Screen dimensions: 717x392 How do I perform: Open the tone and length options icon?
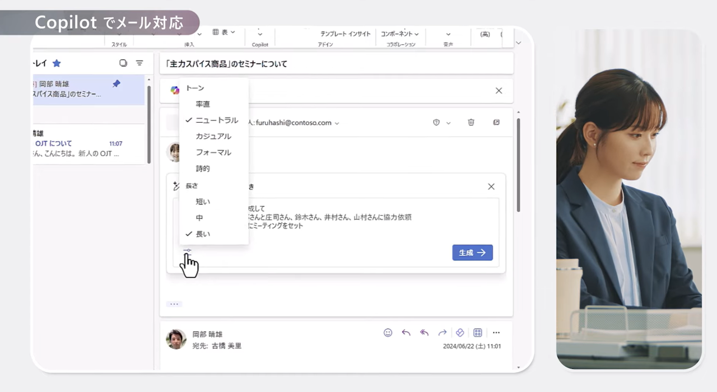[x=187, y=250]
